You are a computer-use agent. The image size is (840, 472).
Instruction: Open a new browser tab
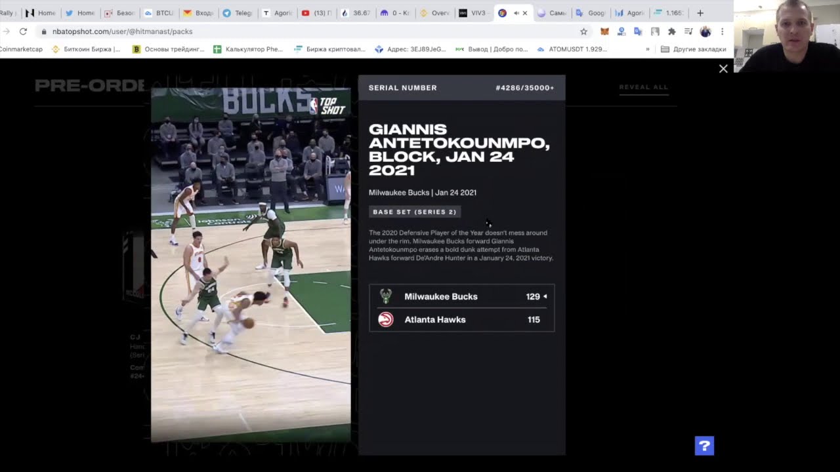(700, 13)
